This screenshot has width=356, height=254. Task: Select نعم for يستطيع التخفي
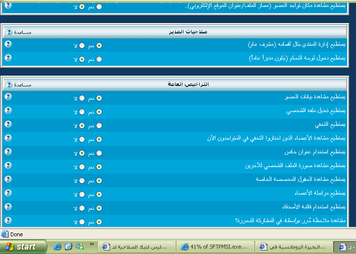point(99,126)
